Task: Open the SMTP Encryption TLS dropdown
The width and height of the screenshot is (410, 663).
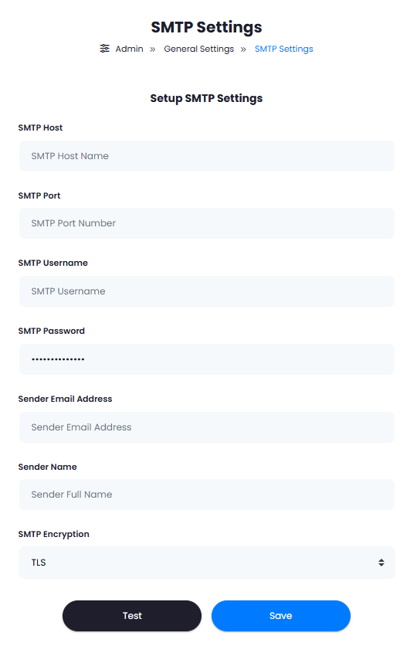Action: 207,563
